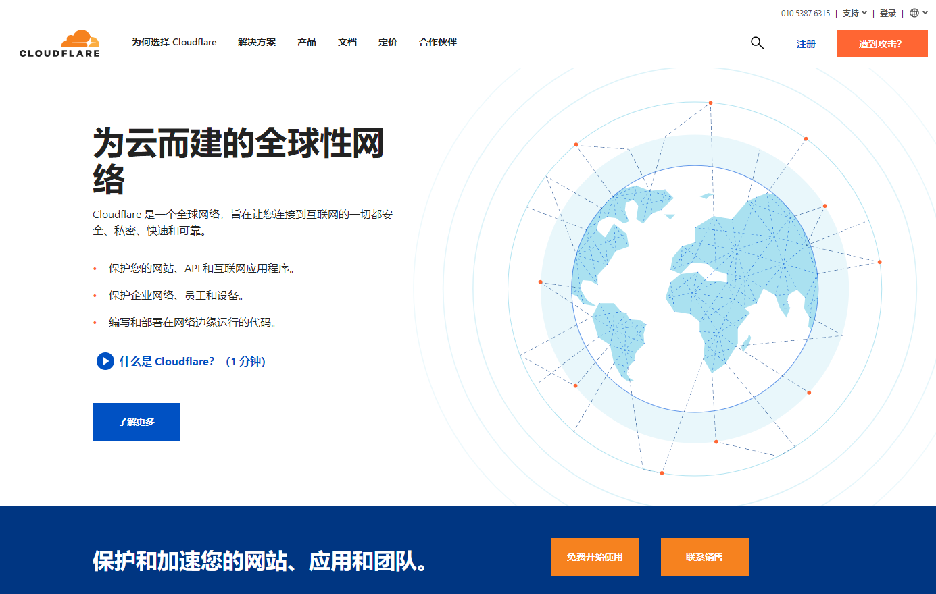Expand the 支持 dropdown
Viewport: 936px width, 594px height.
[855, 13]
